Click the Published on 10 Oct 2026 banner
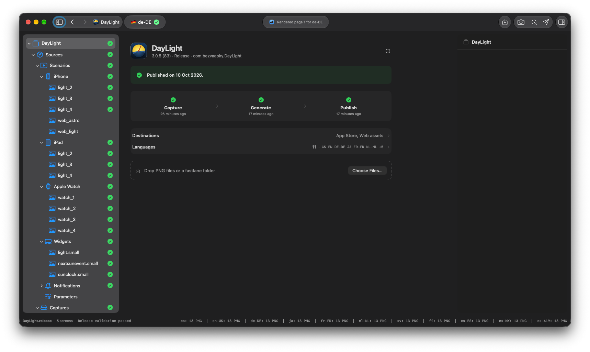 tap(261, 75)
